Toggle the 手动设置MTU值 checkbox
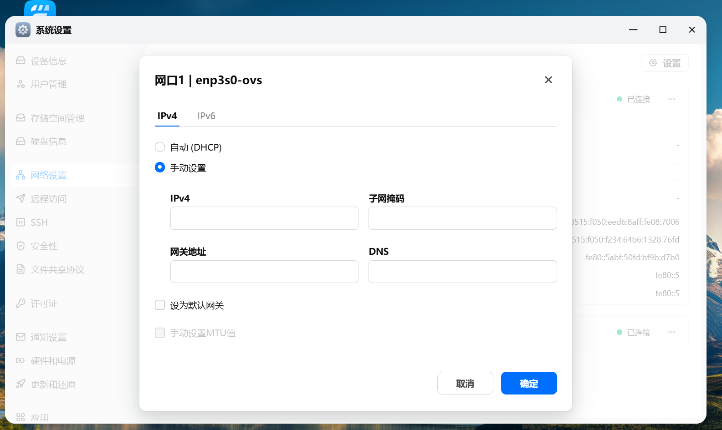 (x=160, y=333)
